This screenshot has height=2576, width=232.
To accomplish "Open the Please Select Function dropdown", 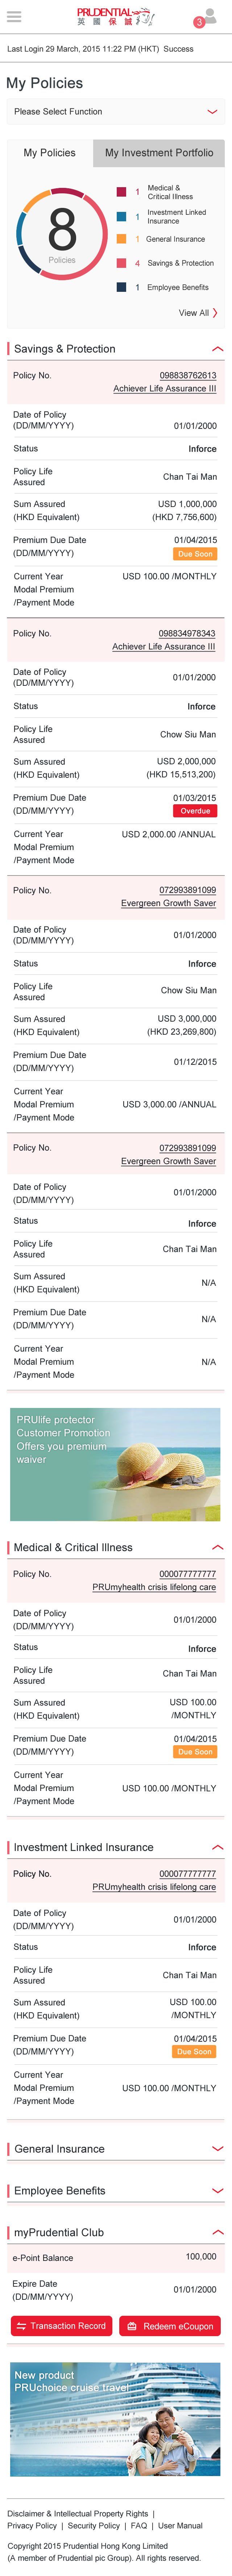I will pyautogui.click(x=116, y=112).
